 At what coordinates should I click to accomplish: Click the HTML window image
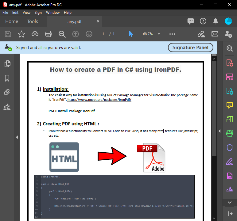[64, 157]
